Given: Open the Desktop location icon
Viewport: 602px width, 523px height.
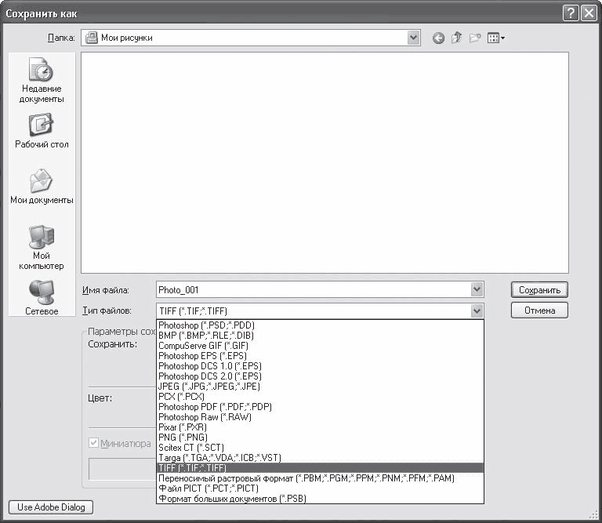Looking at the screenshot, I should coord(42,125).
